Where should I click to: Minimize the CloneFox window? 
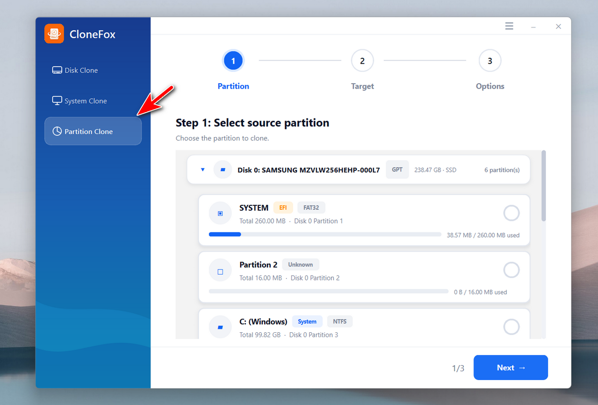533,27
